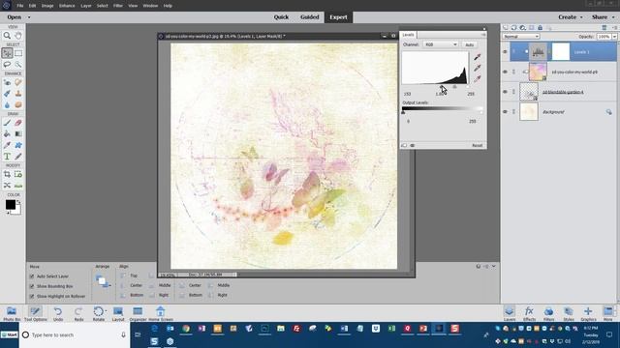Select the Custom Shape tool
Screen dimensions: 620x348
coord(18,145)
